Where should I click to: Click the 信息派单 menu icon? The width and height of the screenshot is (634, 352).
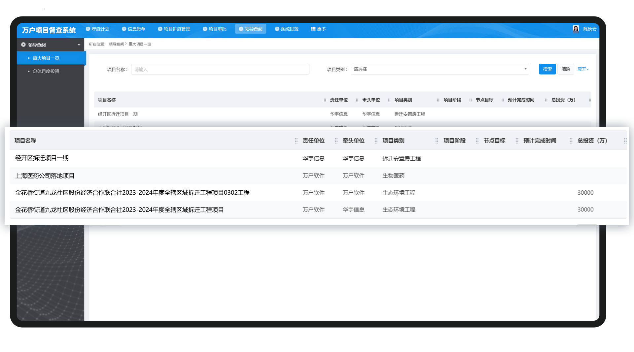pyautogui.click(x=124, y=29)
